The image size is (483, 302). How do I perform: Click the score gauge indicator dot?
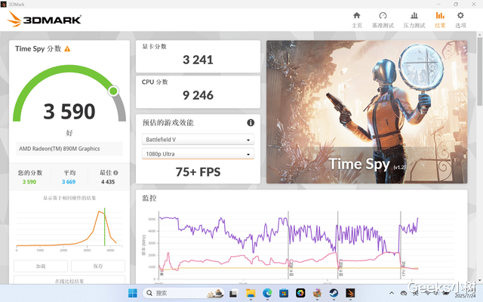coord(113,91)
